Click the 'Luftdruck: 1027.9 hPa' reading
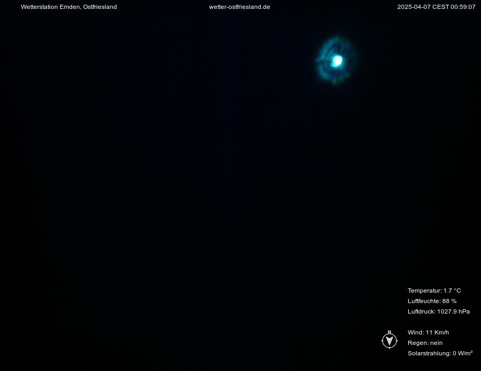Viewport: 481px width, 371px height. tap(439, 311)
